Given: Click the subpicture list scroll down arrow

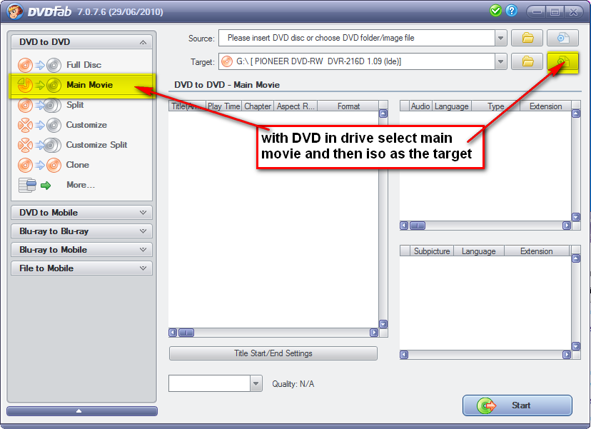Looking at the screenshot, I should click(576, 346).
